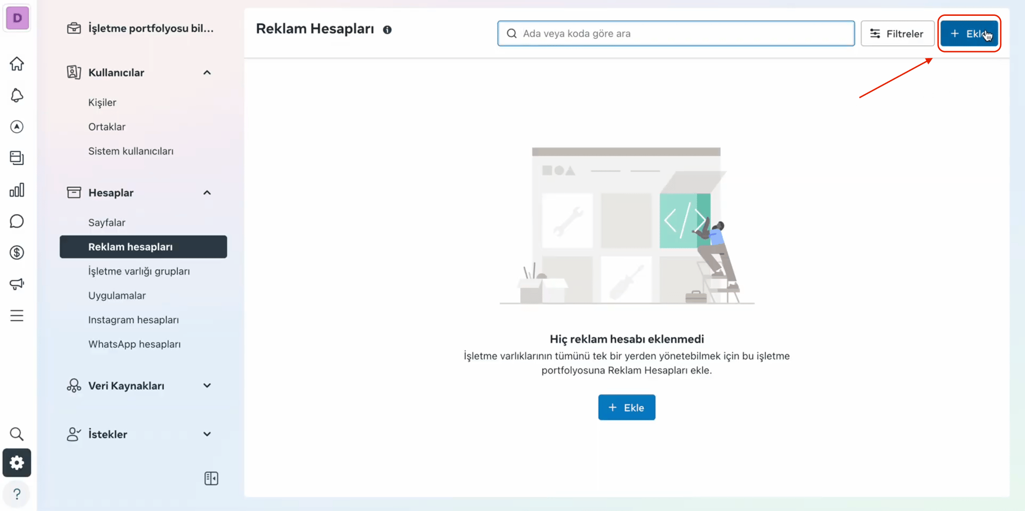1025x511 pixels.
Task: Open Ads via the megaphone icon
Action: tap(17, 284)
